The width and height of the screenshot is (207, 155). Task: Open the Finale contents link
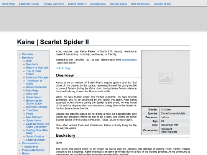pyautogui.click(x=30, y=114)
